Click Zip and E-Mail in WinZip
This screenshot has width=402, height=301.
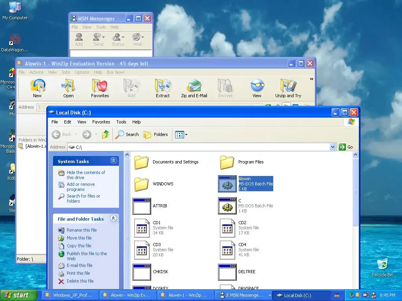point(194,88)
